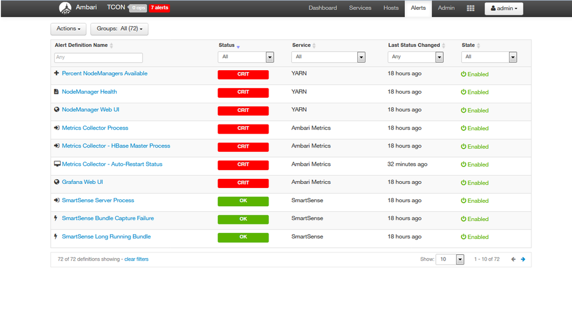This screenshot has width=572, height=321.
Task: Go to previous page arrow
Action: (513, 259)
